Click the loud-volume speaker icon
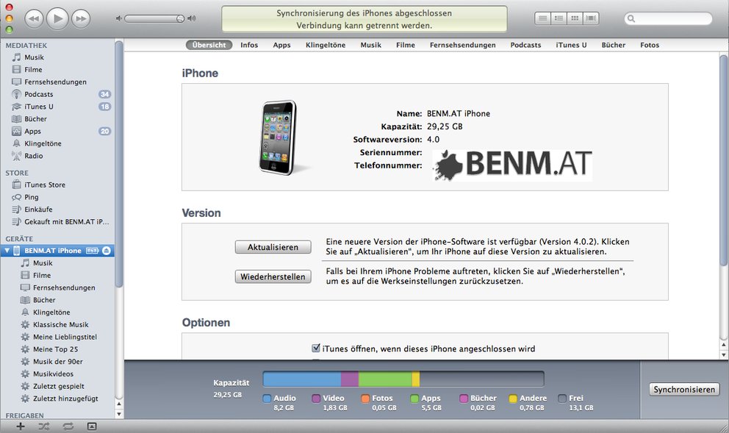 [x=192, y=18]
